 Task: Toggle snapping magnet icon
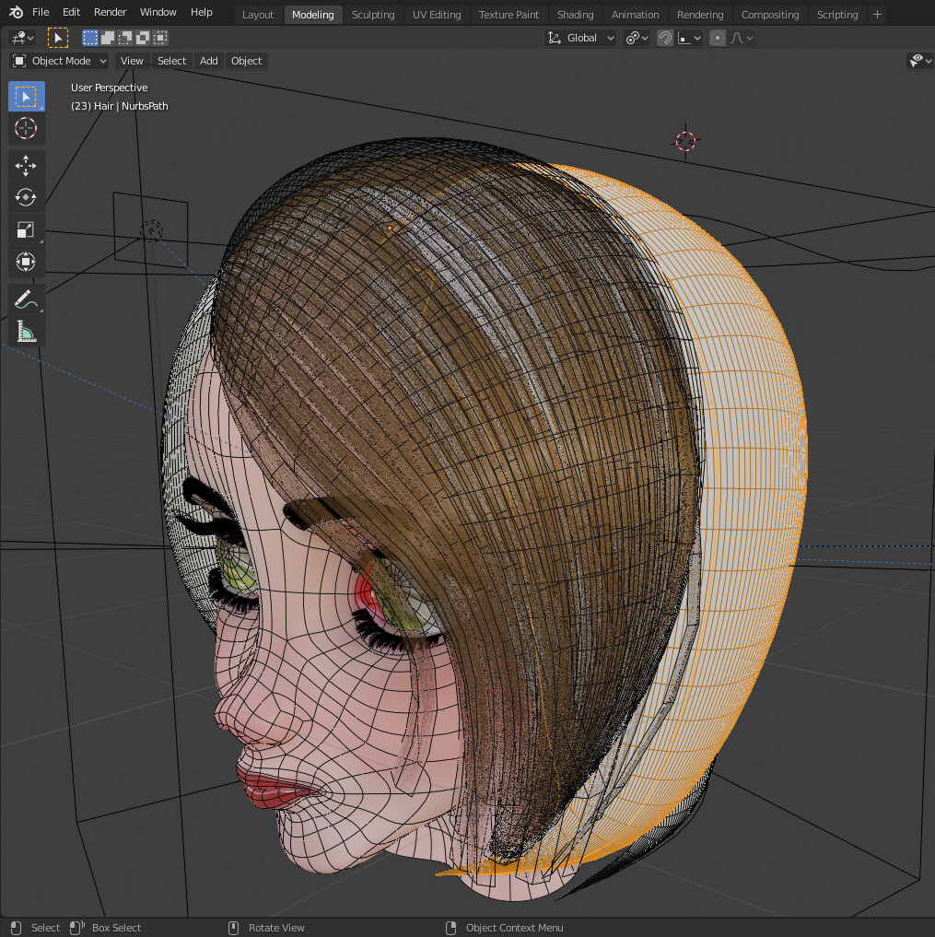tap(664, 39)
